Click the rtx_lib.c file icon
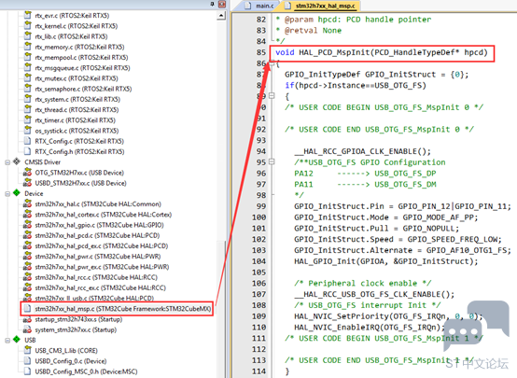The height and width of the screenshot is (378, 517). click(x=28, y=36)
